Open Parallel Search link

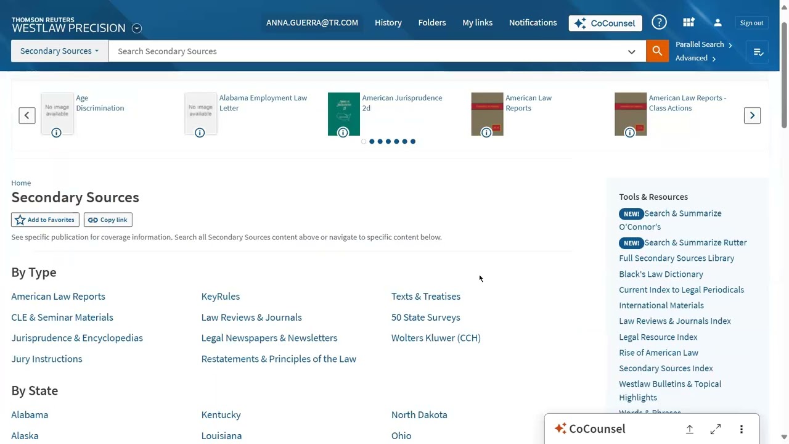pyautogui.click(x=704, y=44)
